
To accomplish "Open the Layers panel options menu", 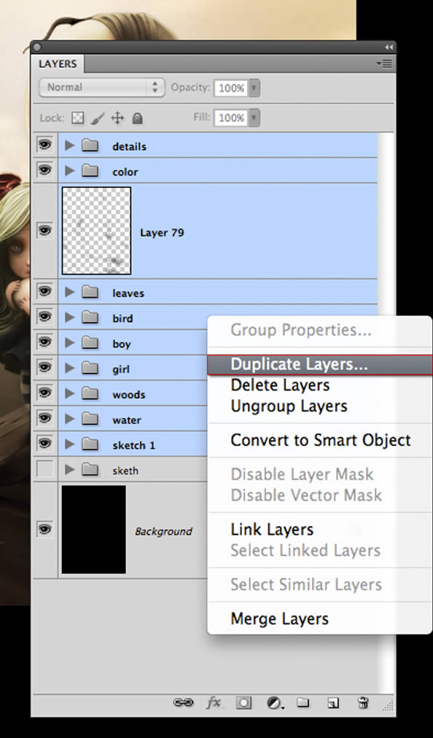I will tap(384, 63).
